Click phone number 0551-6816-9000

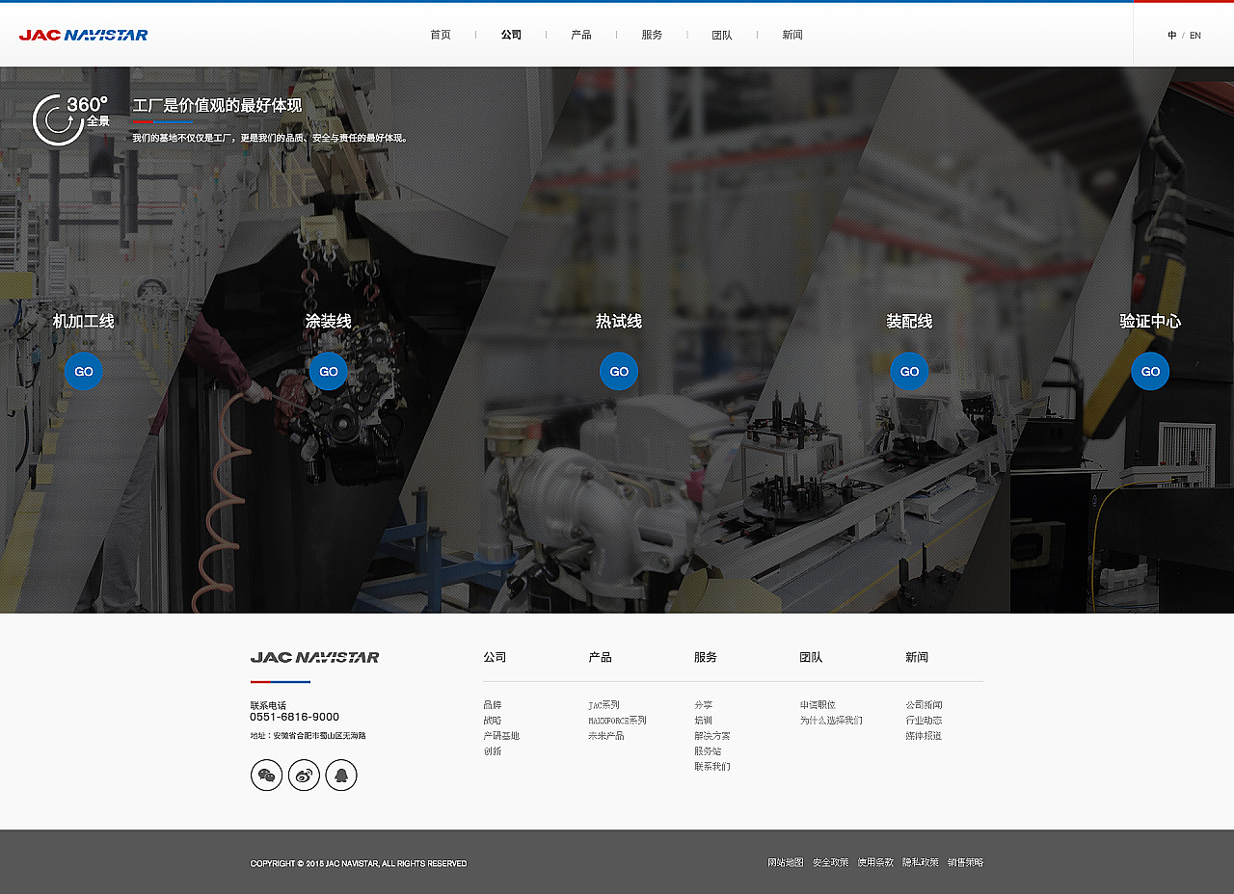point(295,717)
